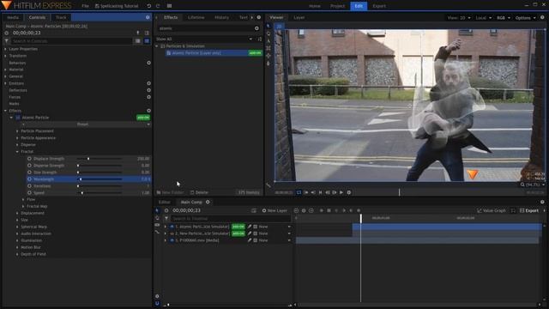Collapse the Fractal property group
Screen dimensions: 549x309
[17, 152]
